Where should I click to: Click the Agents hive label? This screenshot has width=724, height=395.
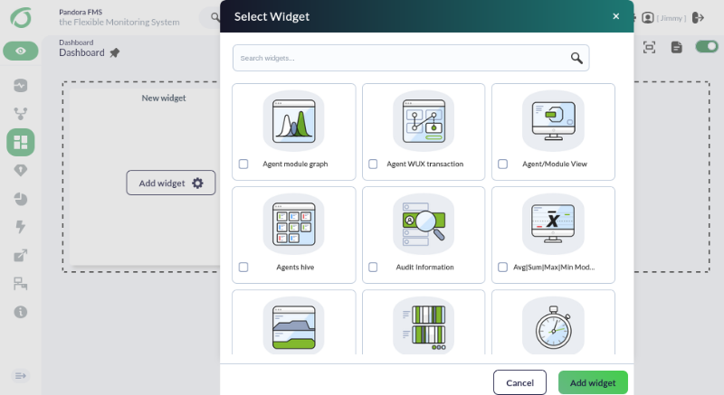295,267
